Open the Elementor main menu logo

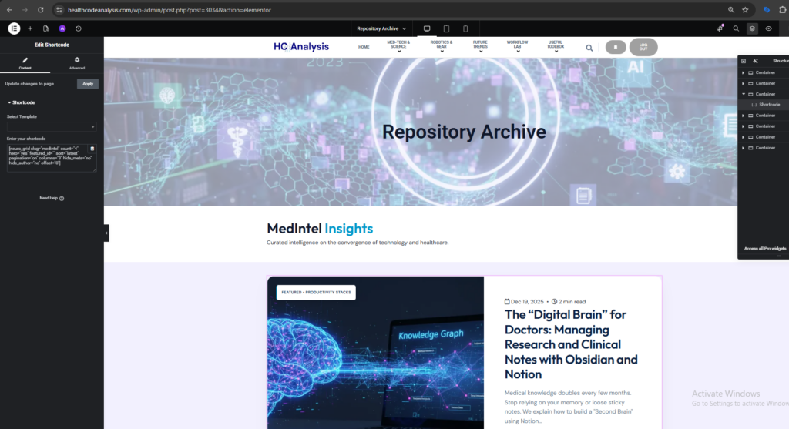[x=14, y=28]
